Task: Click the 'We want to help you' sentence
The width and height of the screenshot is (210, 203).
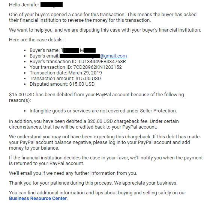Action: (x=105, y=30)
